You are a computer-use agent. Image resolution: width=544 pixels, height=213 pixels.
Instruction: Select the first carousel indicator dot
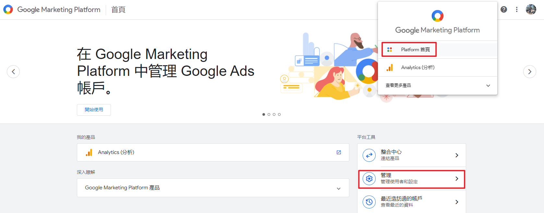tap(264, 114)
